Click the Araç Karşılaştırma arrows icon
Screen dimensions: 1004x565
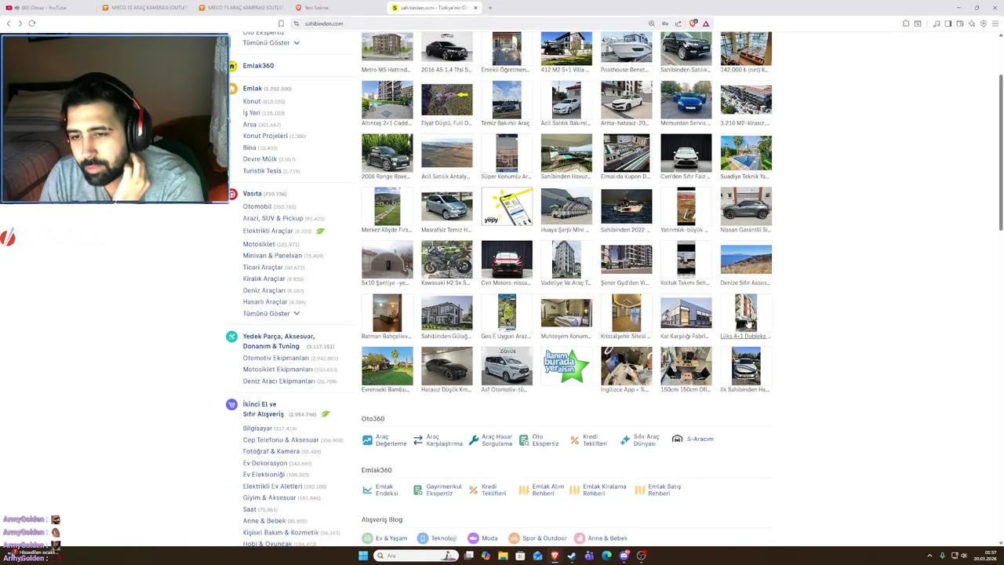click(x=418, y=440)
